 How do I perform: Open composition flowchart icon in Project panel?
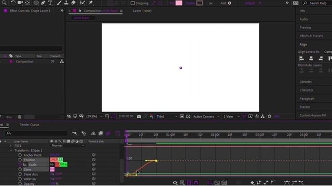point(62,61)
